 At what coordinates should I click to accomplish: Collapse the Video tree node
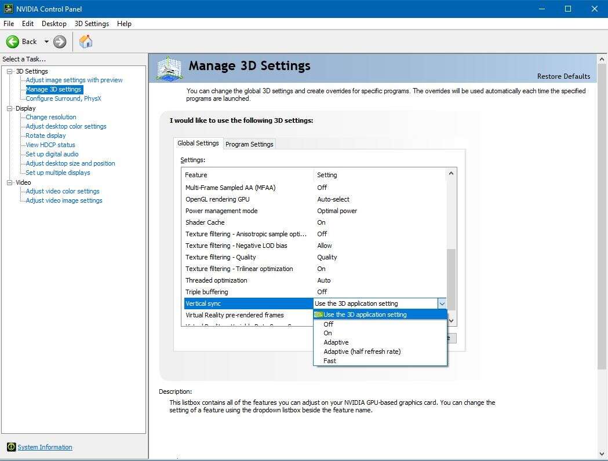click(x=10, y=182)
